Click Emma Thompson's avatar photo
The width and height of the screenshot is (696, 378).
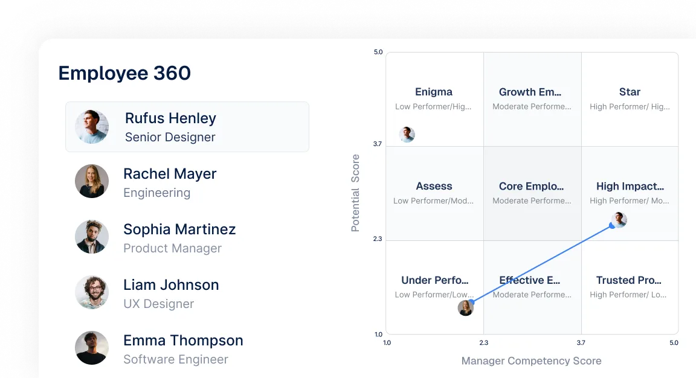(x=92, y=348)
